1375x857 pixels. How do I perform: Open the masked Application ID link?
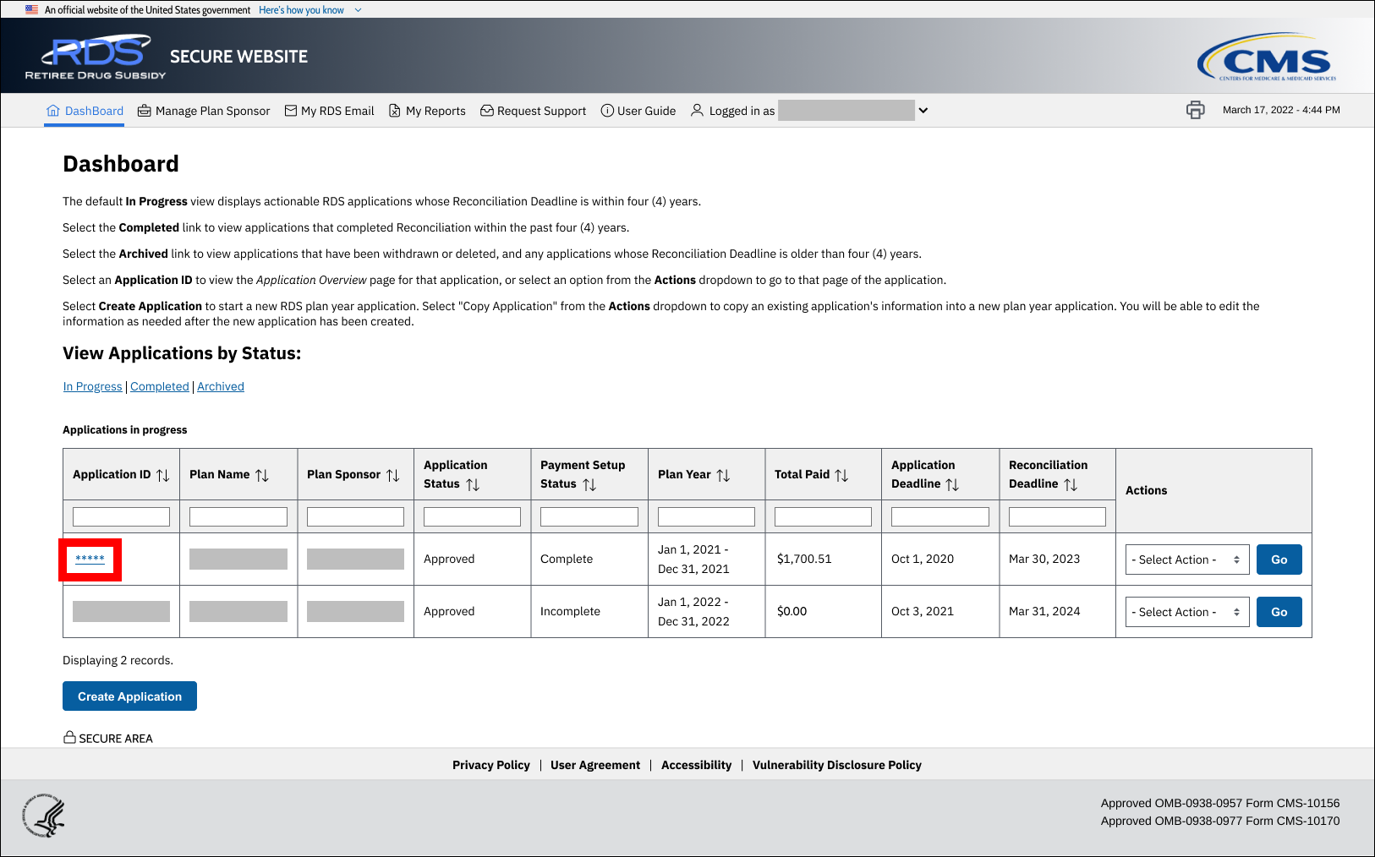click(x=90, y=559)
